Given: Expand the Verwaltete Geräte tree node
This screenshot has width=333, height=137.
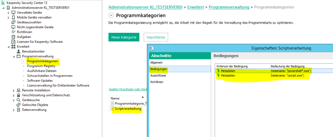Looking at the screenshot, I should pos(9,13).
